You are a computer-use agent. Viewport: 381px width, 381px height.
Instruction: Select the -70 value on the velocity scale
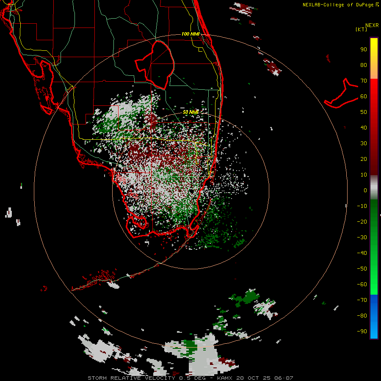pos(362,300)
